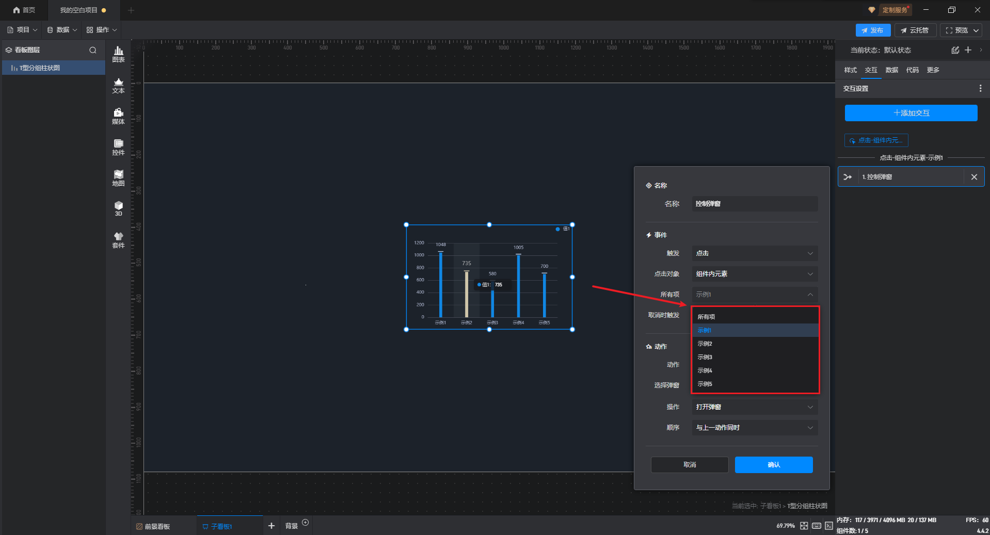
Task: Click the fit-to-screen icon next to 69.79%
Action: [x=804, y=526]
